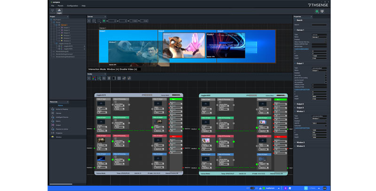Click the Juggler icon in the top toolbar
Image resolution: width=376 pixels, height=191 pixels.
pyautogui.click(x=59, y=11)
